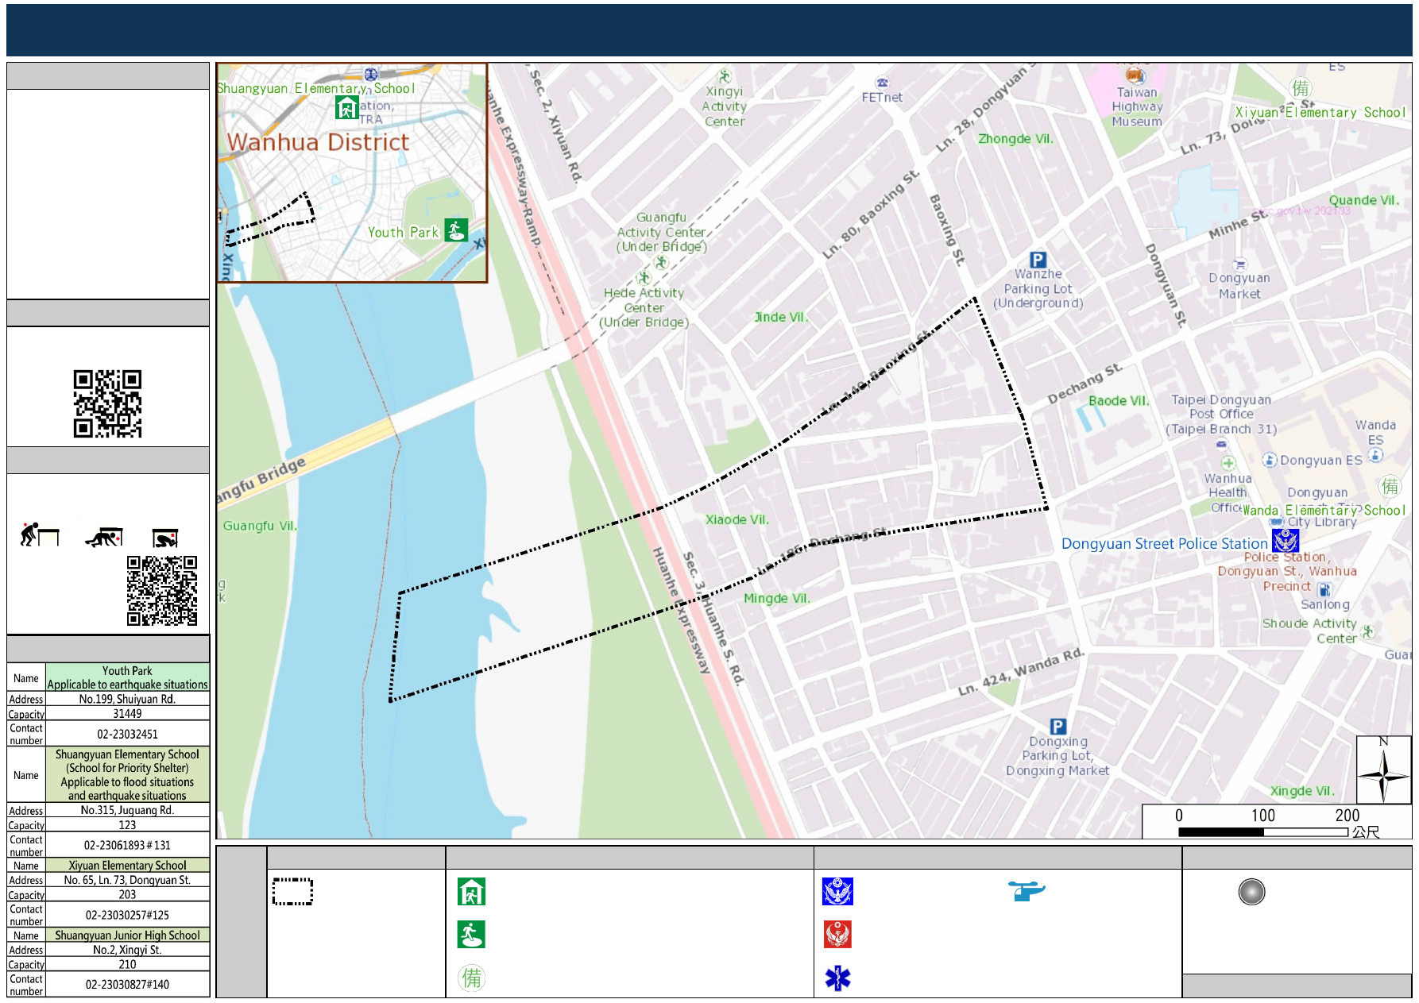The height and width of the screenshot is (1003, 1419).
Task: Click the map scale bar
Action: click(x=1264, y=831)
